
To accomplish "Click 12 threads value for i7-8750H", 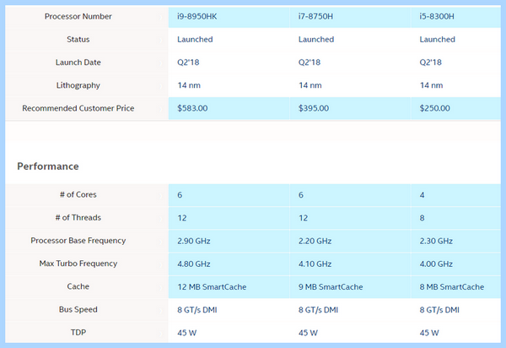I will click(x=303, y=218).
